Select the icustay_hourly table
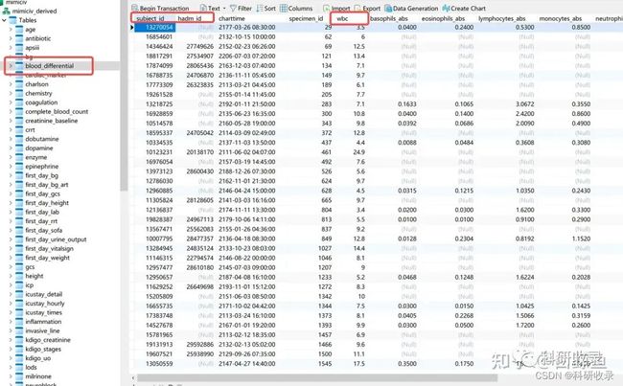 pyautogui.click(x=45, y=304)
